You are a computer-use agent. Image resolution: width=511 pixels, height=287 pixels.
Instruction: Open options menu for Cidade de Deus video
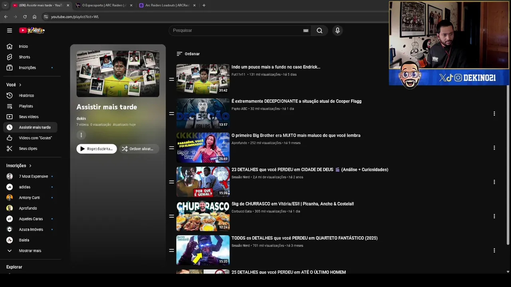pos(494,182)
